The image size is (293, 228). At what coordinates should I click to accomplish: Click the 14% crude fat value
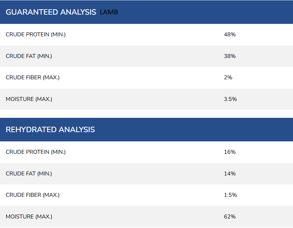(x=230, y=174)
